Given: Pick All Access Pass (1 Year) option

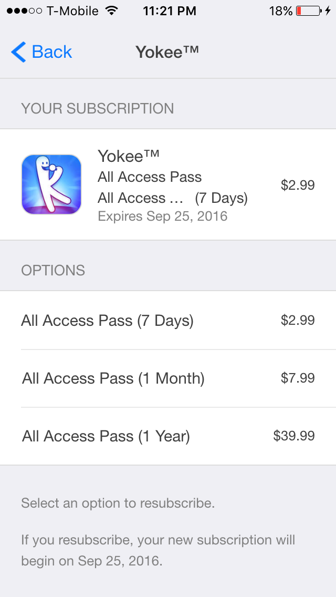Looking at the screenshot, I should [106, 436].
